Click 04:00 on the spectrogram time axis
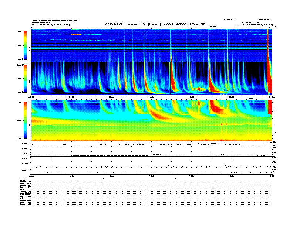Image resolution: width=293 pixels, height=226 pixels. (x=71, y=97)
